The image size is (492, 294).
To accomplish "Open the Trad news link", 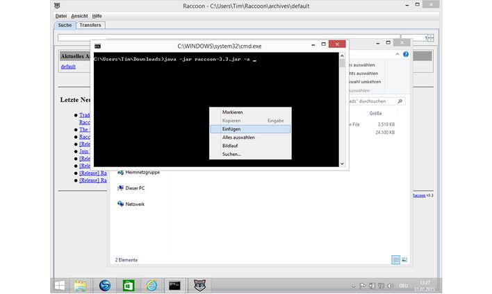I will pyautogui.click(x=84, y=115).
